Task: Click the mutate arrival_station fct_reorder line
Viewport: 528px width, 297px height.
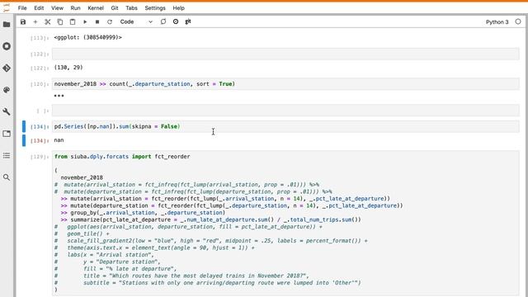Action: [x=225, y=199]
